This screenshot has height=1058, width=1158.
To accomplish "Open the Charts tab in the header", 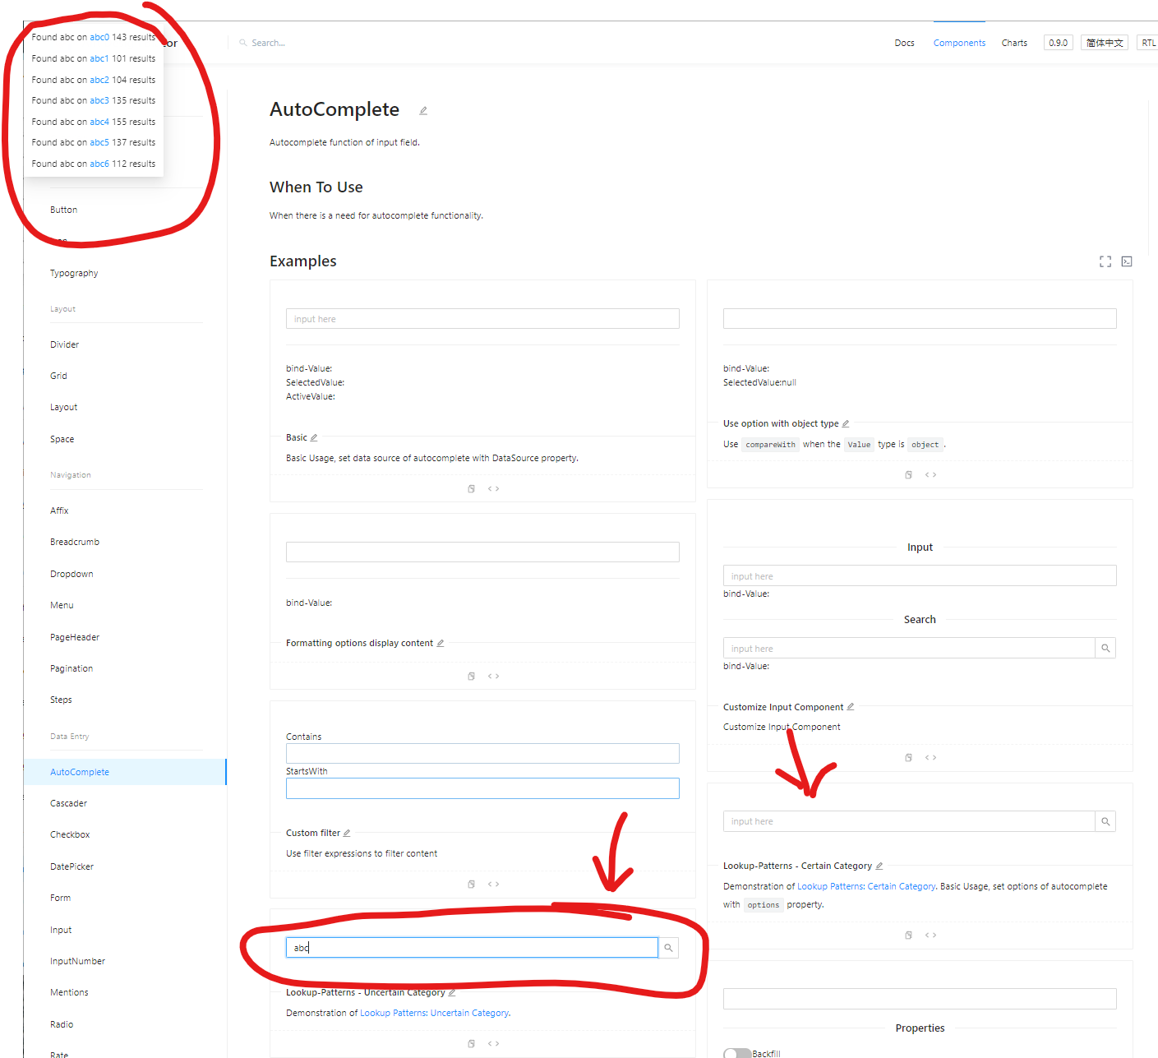I will pyautogui.click(x=1014, y=43).
